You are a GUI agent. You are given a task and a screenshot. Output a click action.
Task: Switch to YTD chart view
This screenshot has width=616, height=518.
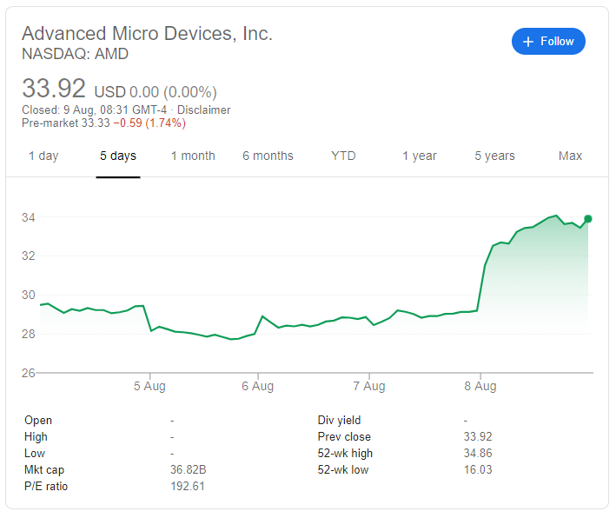[x=343, y=156]
